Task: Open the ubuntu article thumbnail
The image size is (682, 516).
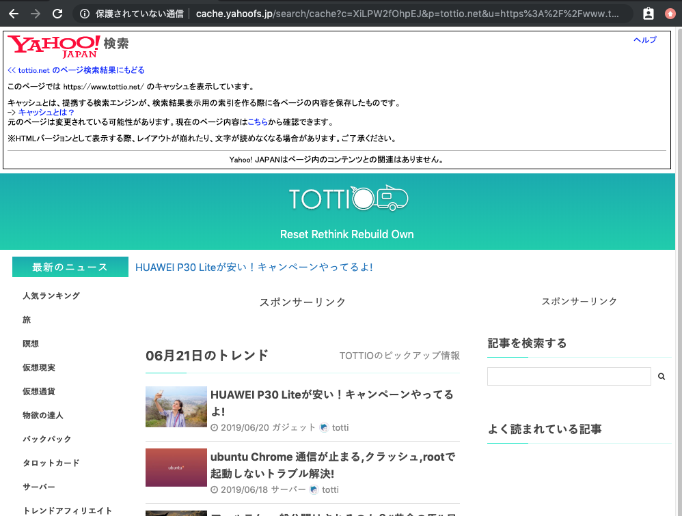Action: coord(176,468)
